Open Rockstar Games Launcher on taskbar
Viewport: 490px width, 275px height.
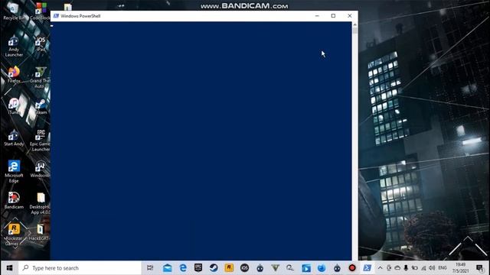click(229, 268)
